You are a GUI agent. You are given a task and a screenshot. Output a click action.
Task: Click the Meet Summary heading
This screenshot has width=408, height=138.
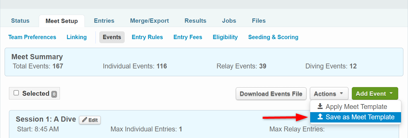coord(37,57)
